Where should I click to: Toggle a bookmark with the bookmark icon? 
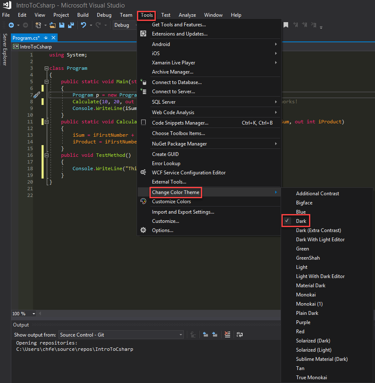coord(286,25)
